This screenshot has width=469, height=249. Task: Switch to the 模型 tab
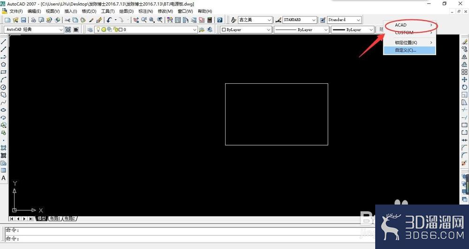click(41, 219)
